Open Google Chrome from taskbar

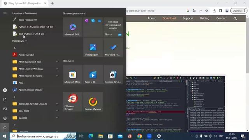pyautogui.click(x=139, y=136)
